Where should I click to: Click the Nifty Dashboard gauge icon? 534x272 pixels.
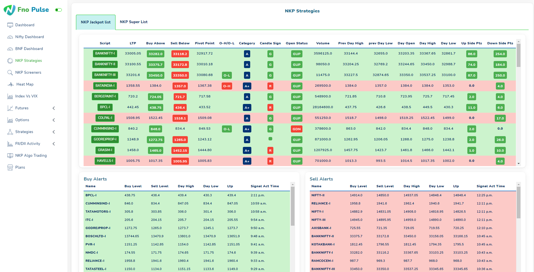[10, 37]
